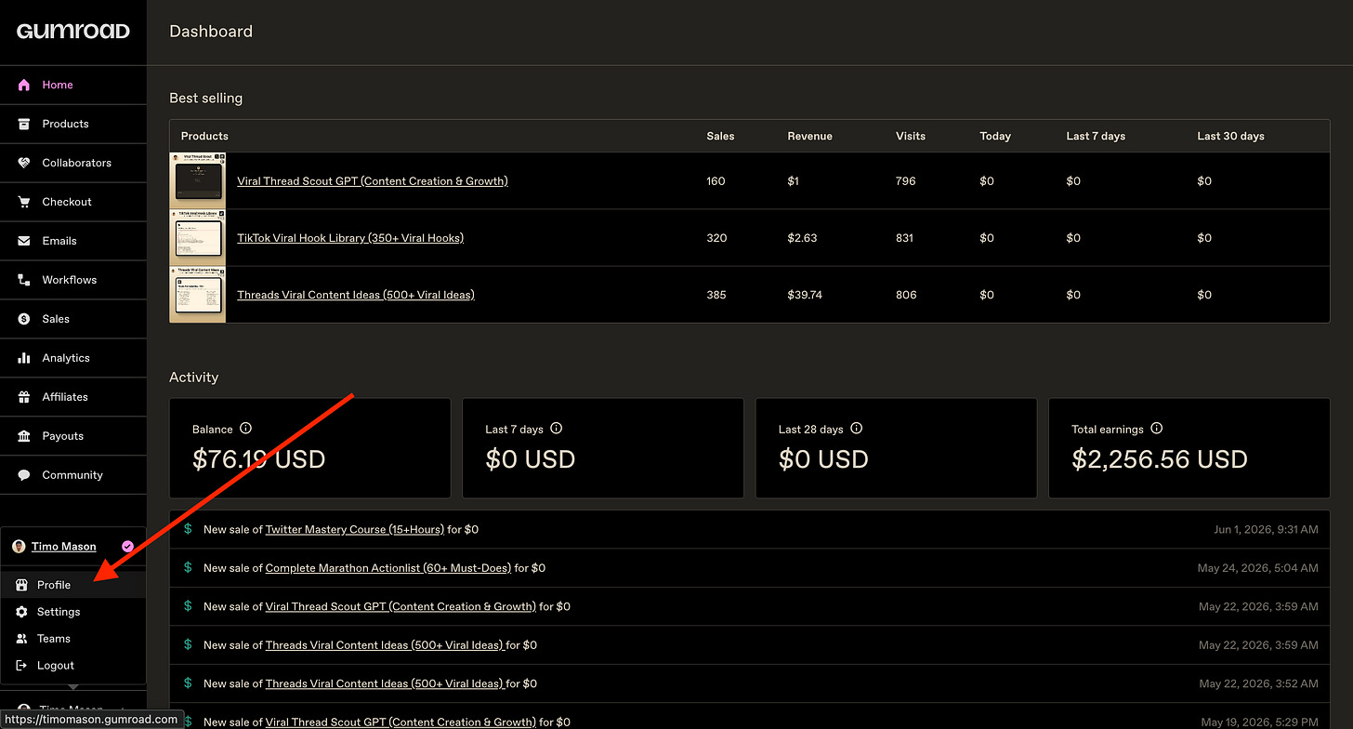The width and height of the screenshot is (1353, 729).
Task: Open the Timo Mason account link
Action: tap(64, 547)
